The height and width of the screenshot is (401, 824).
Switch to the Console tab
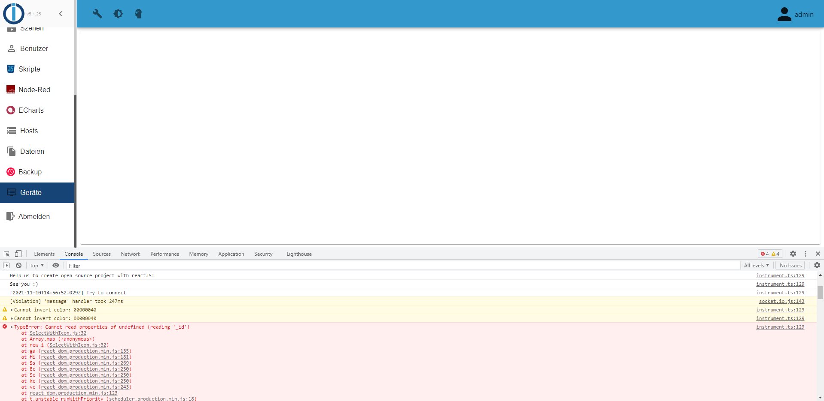click(73, 254)
